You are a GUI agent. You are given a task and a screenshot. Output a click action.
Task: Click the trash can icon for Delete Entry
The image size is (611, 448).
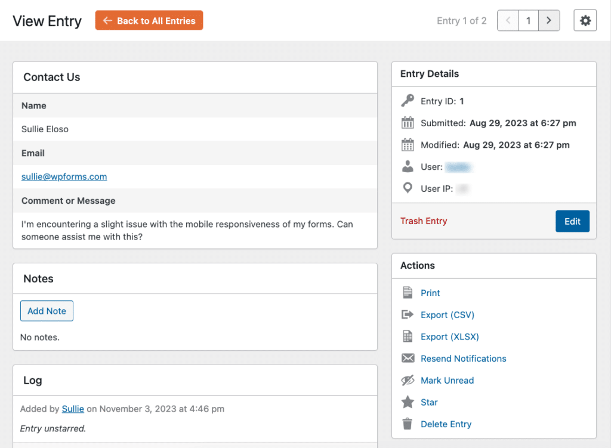pyautogui.click(x=408, y=424)
